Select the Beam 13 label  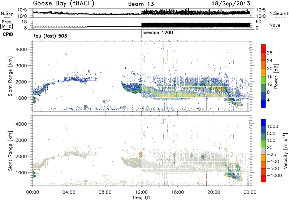coord(141,4)
